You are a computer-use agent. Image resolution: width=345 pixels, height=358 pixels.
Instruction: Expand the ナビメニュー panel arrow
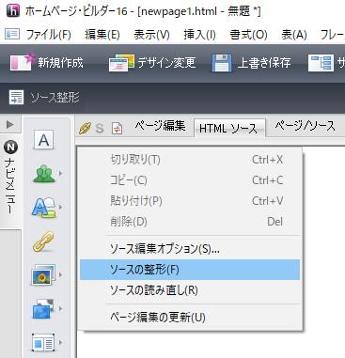coord(10,125)
